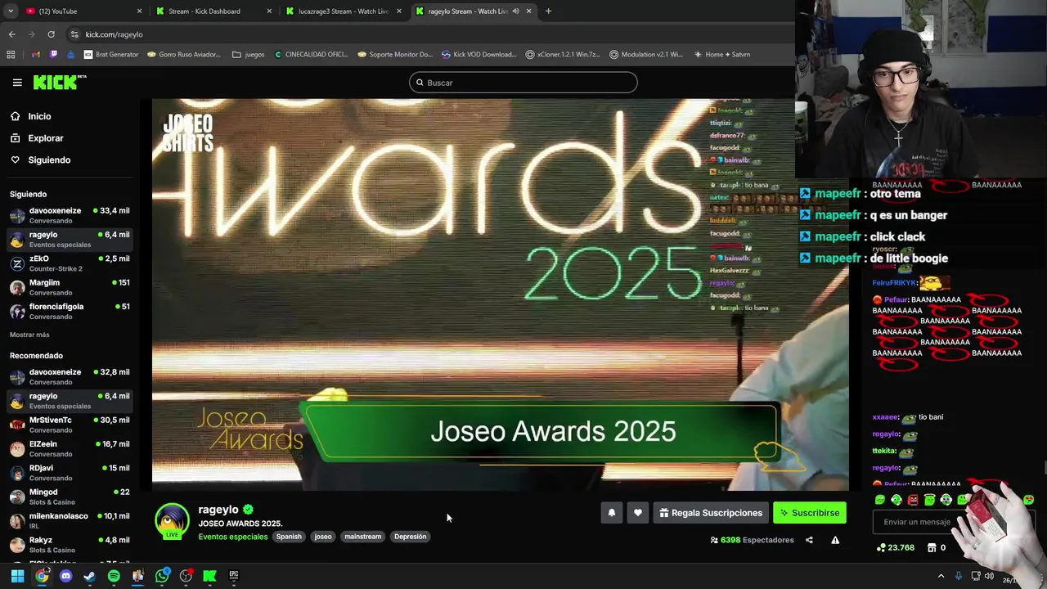Open Brat Generator bookmark

[x=110, y=55]
